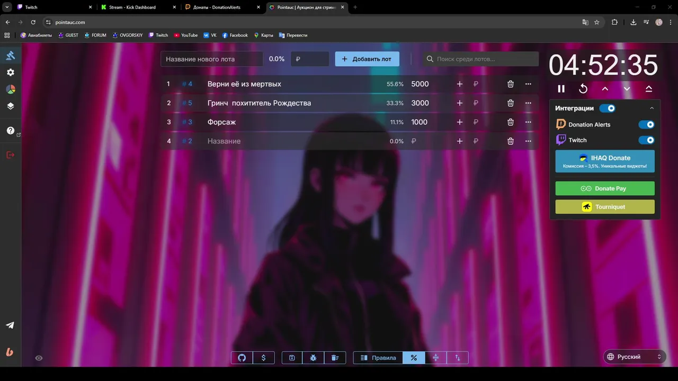This screenshot has width=678, height=381.
Task: Disable the Twitch integration switch
Action: click(646, 140)
